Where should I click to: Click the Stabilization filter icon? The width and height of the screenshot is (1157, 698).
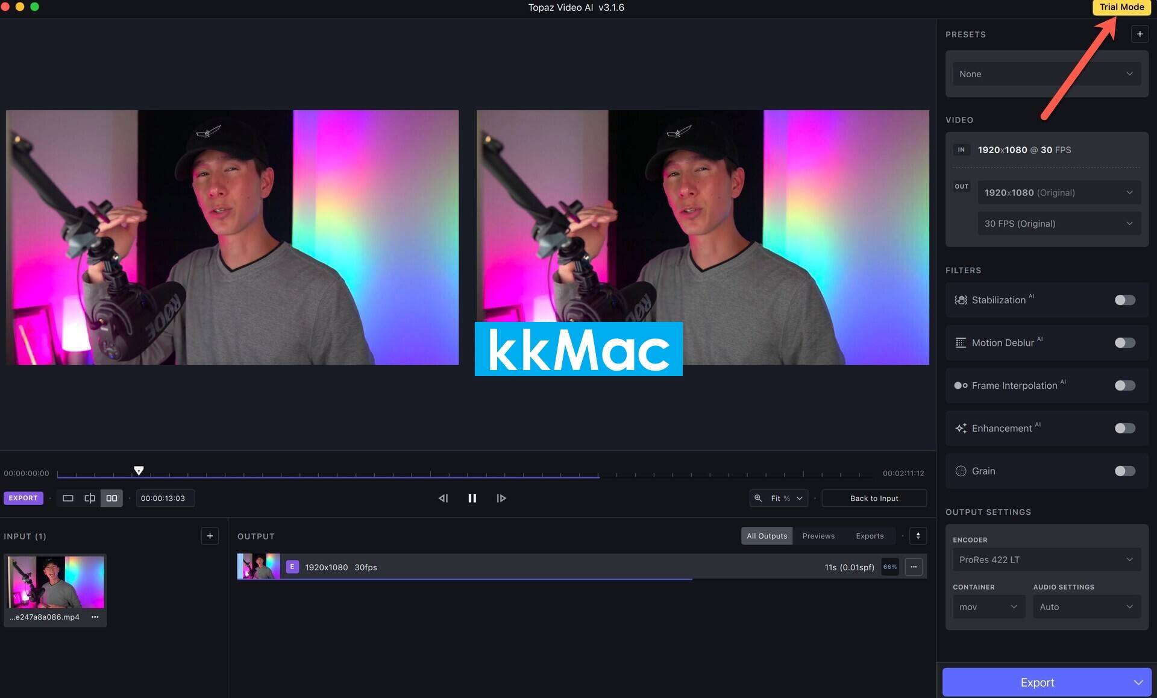click(961, 300)
